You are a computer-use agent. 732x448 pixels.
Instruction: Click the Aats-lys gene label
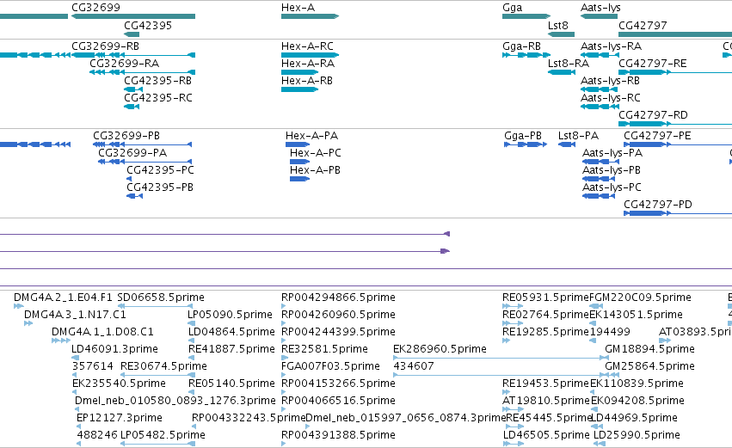click(x=600, y=8)
